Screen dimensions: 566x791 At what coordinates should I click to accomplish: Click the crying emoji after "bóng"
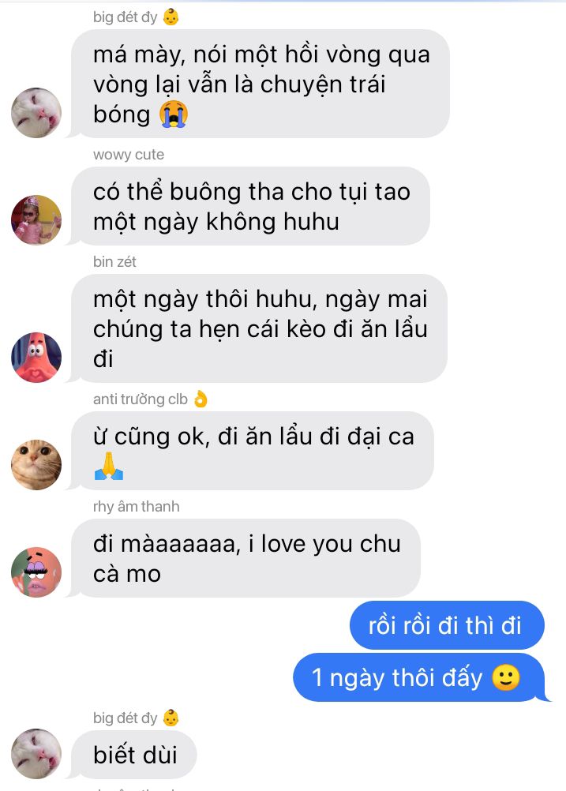(174, 114)
